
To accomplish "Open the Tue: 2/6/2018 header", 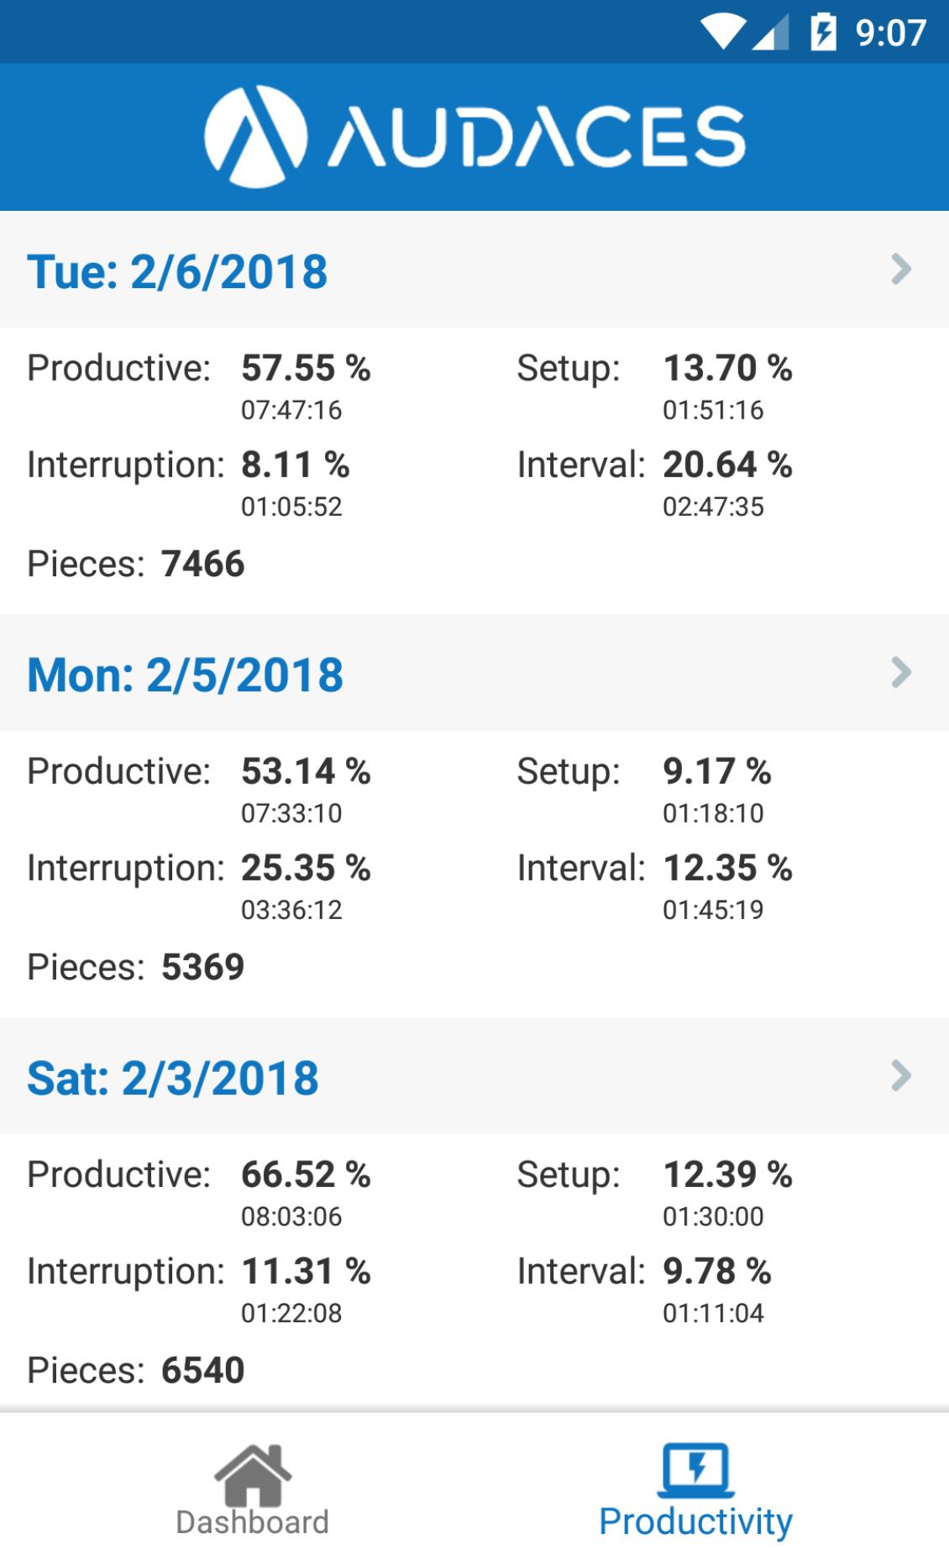I will tap(474, 270).
